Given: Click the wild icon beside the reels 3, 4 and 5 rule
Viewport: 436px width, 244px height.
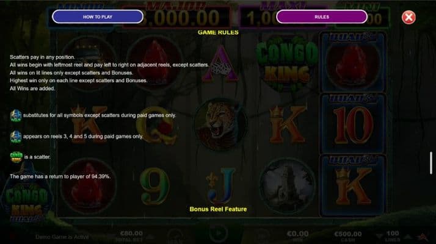Looking at the screenshot, I should pyautogui.click(x=16, y=137).
